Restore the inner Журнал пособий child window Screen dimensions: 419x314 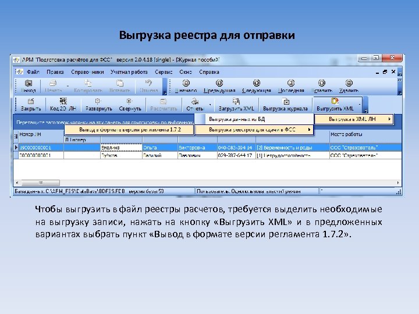tap(385, 72)
